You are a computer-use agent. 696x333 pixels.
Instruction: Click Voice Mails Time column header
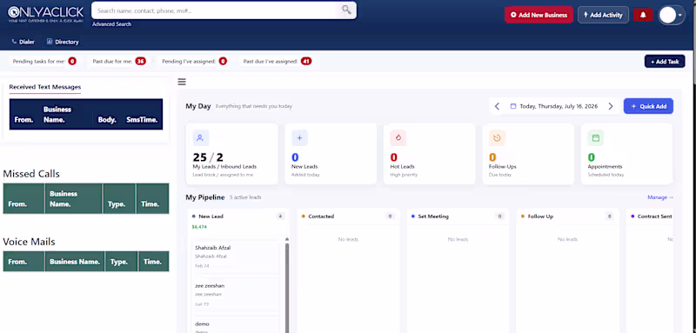pos(153,262)
